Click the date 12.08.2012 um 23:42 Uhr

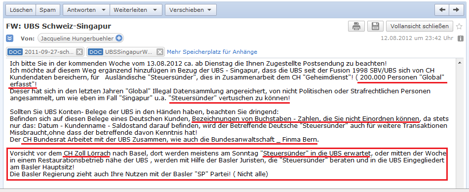click(418, 38)
